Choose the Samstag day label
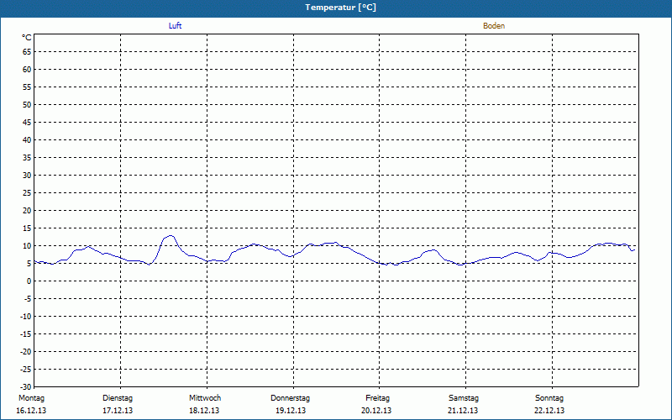Screen dimensions: 672x420 (464, 397)
